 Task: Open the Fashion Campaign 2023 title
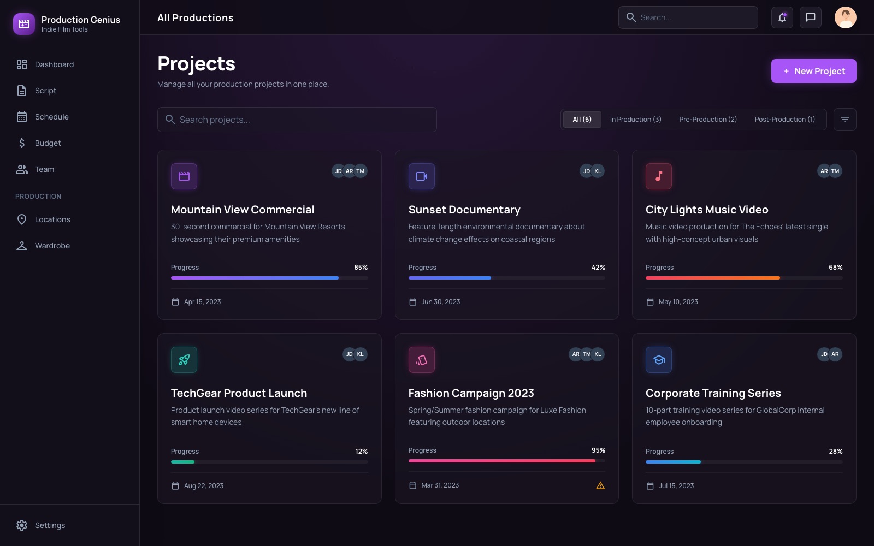(471, 393)
